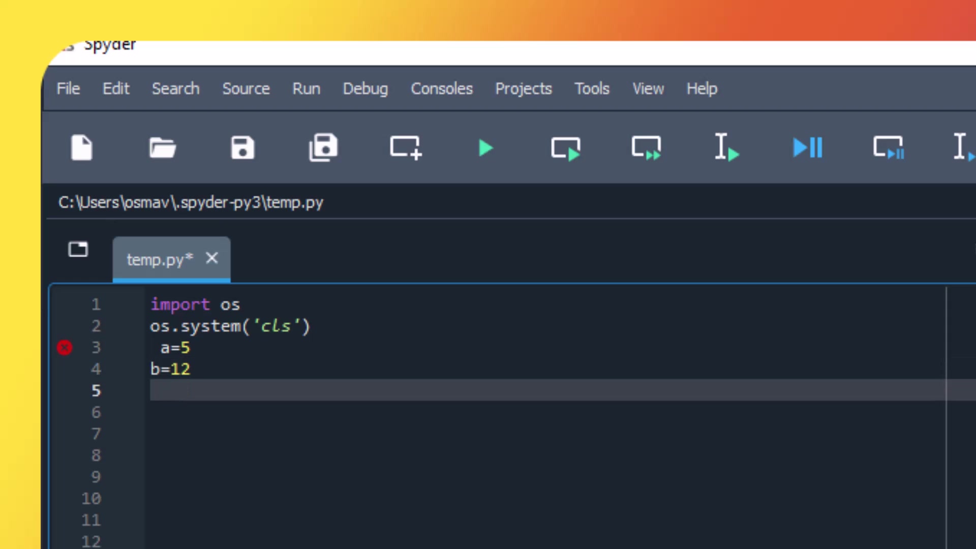
Task: Open the Projects menu
Action: [x=523, y=88]
